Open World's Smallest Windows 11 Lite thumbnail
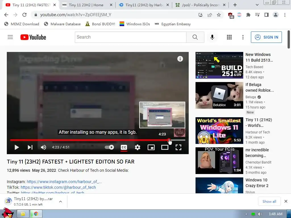This screenshot has height=218, width=291. pyautogui.click(x=219, y=131)
